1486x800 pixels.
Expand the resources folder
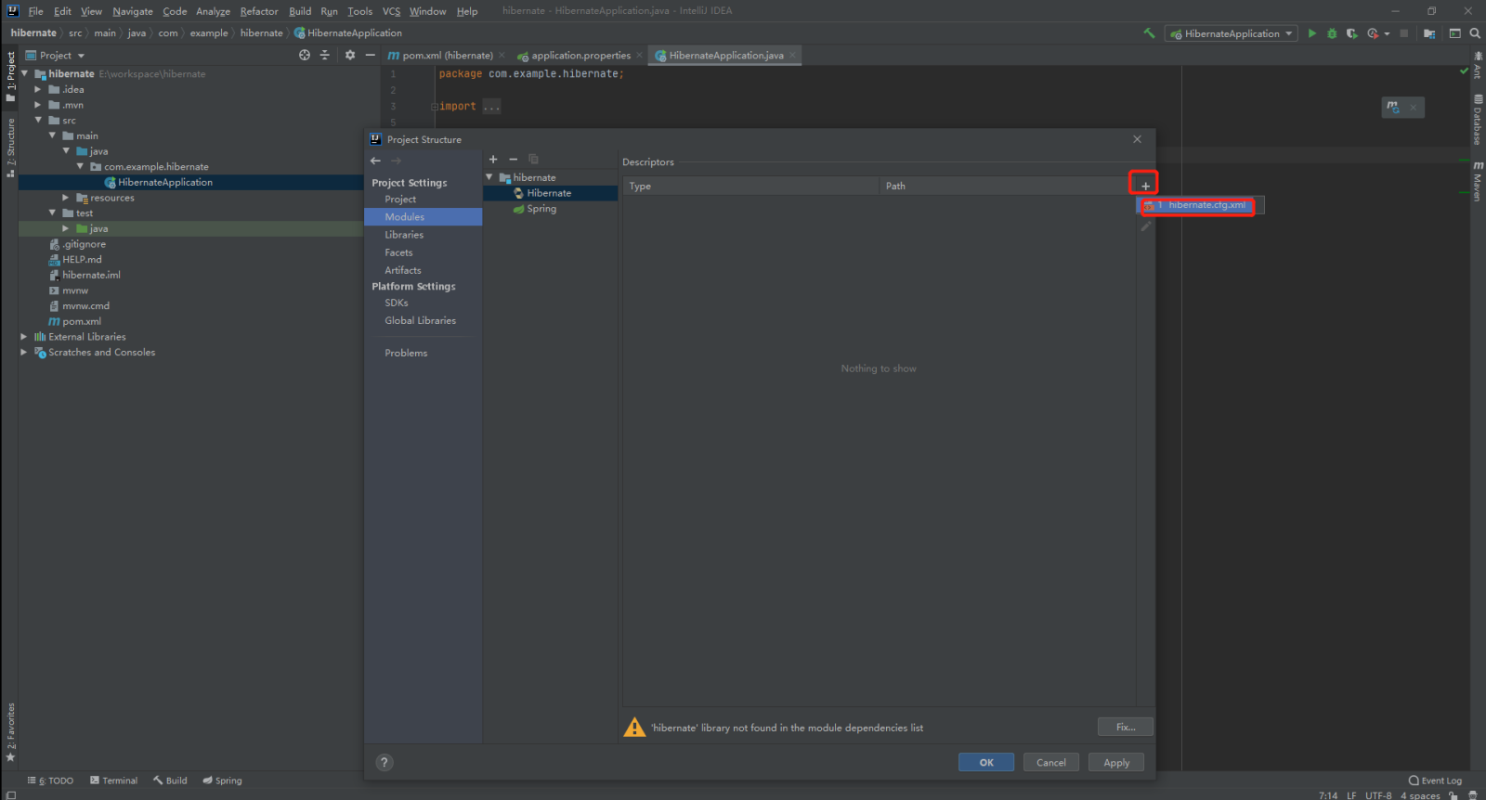point(65,198)
